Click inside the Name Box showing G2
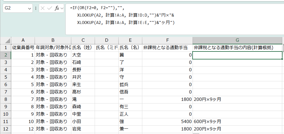The height and width of the screenshot is (134, 284). 15,9
